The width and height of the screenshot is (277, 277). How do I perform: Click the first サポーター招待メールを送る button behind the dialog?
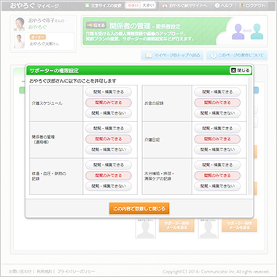point(176,225)
